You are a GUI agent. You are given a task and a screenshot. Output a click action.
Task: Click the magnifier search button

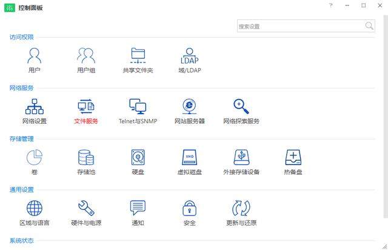[369, 26]
